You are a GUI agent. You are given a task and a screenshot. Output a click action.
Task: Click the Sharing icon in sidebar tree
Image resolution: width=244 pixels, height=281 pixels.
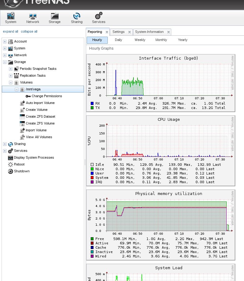pos(11,144)
